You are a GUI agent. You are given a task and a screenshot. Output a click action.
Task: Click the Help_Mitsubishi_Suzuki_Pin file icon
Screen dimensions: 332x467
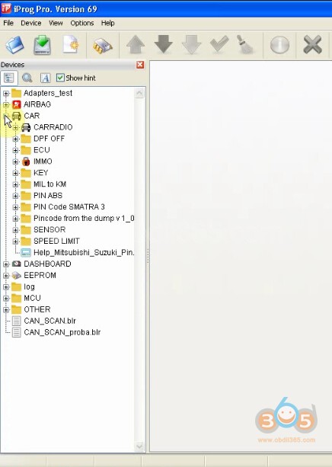[26, 253]
